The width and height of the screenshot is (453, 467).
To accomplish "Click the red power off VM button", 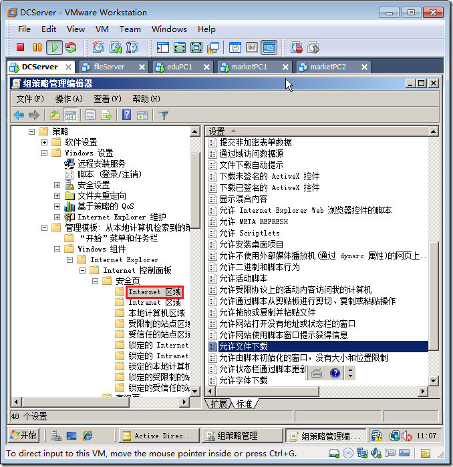I will point(20,47).
